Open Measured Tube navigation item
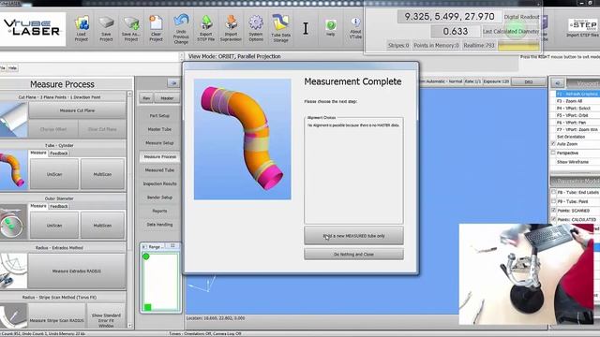The image size is (600, 337). coord(159,170)
